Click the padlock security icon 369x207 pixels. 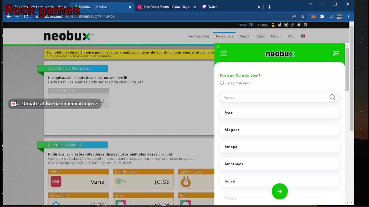299,25
